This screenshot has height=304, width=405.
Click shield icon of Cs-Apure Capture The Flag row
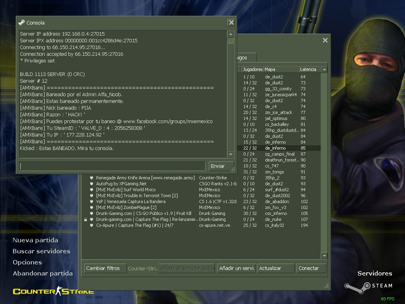pyautogui.click(x=92, y=225)
